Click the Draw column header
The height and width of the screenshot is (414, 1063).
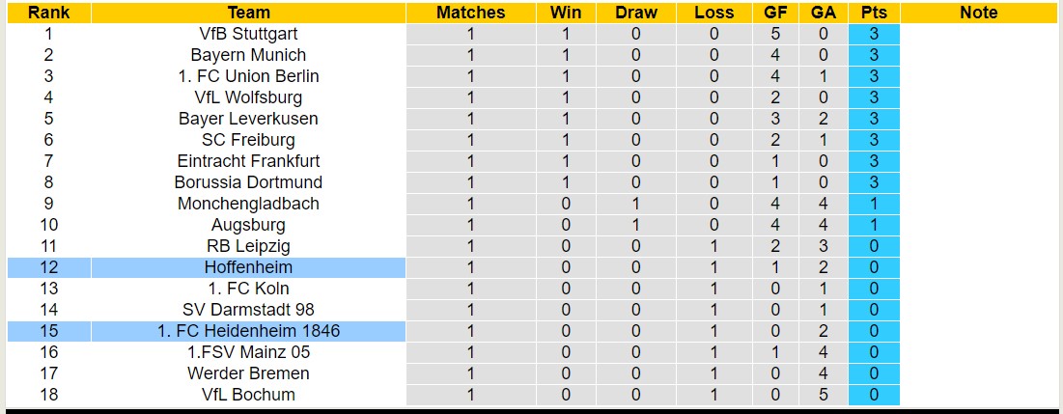click(635, 13)
